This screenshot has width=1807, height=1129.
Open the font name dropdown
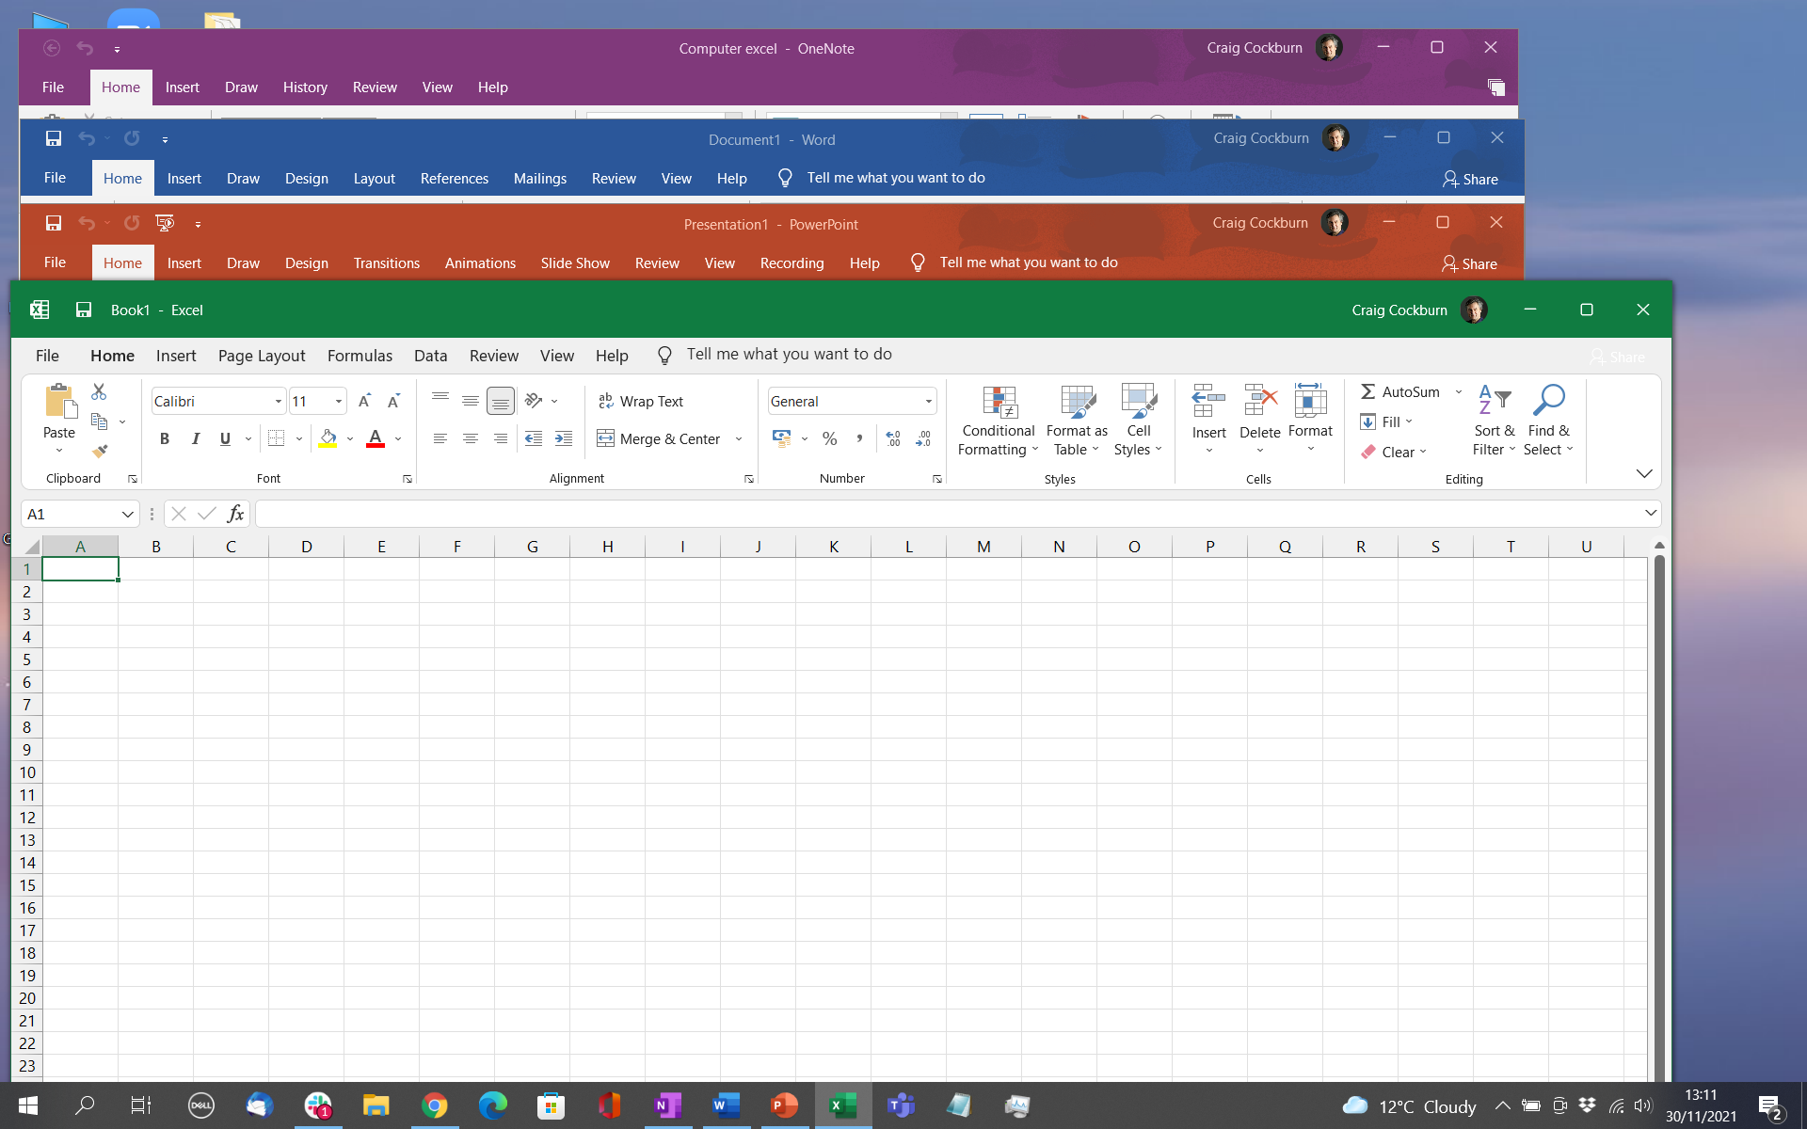278,401
